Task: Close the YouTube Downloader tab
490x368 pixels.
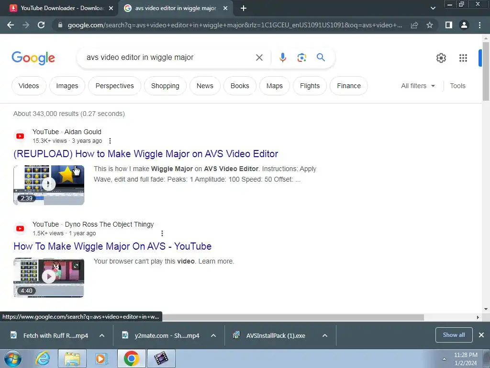Action: click(x=111, y=9)
